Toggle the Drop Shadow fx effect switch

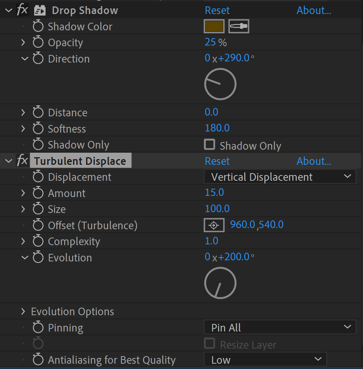click(x=22, y=10)
